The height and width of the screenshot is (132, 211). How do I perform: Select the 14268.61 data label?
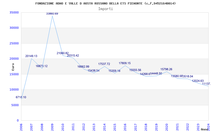(x=146, y=74)
